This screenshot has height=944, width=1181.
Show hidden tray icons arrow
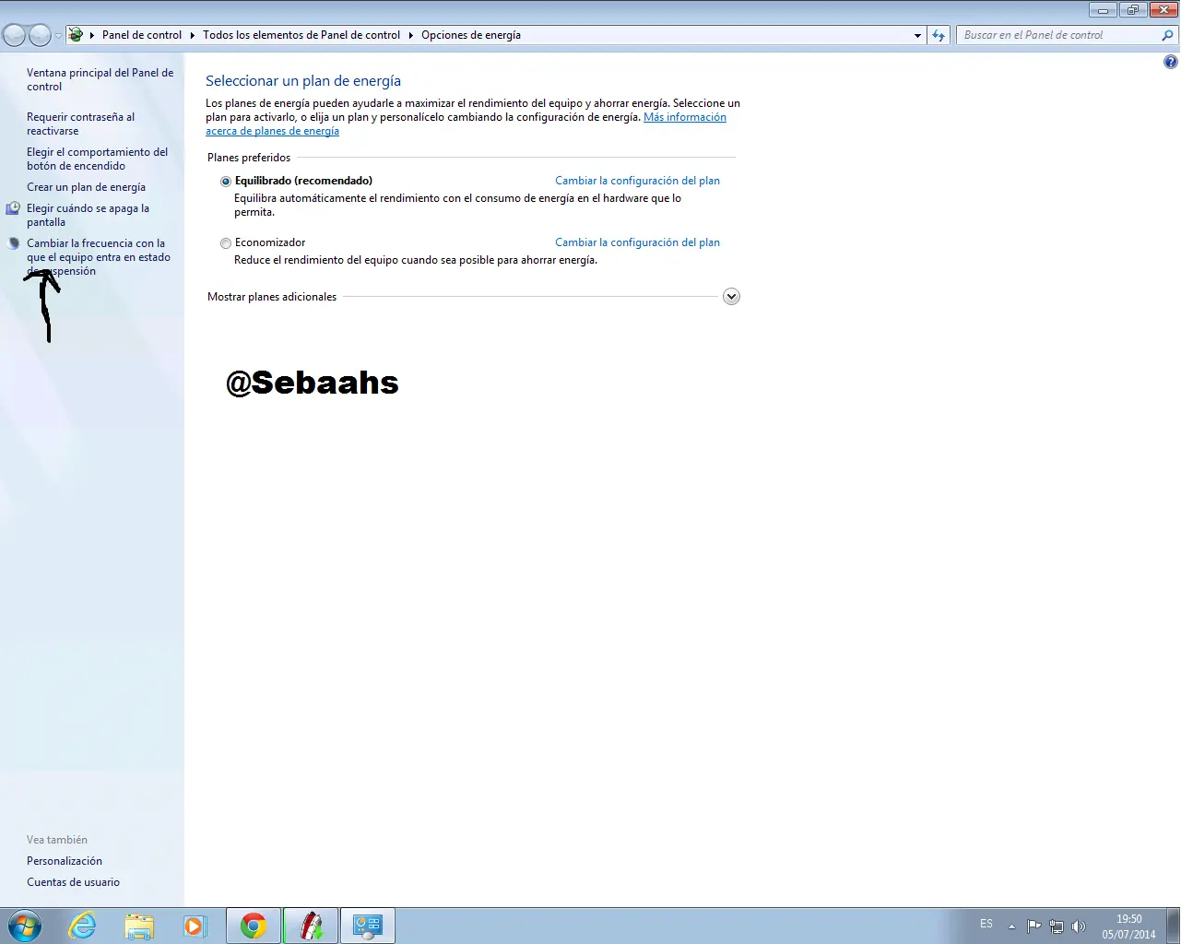(x=1011, y=926)
